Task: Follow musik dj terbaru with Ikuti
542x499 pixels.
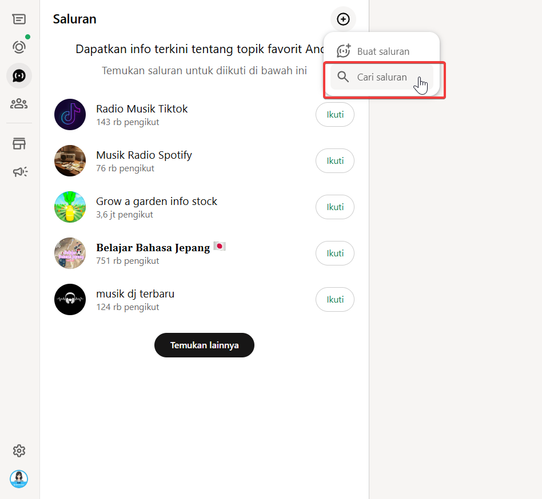Action: pyautogui.click(x=335, y=300)
